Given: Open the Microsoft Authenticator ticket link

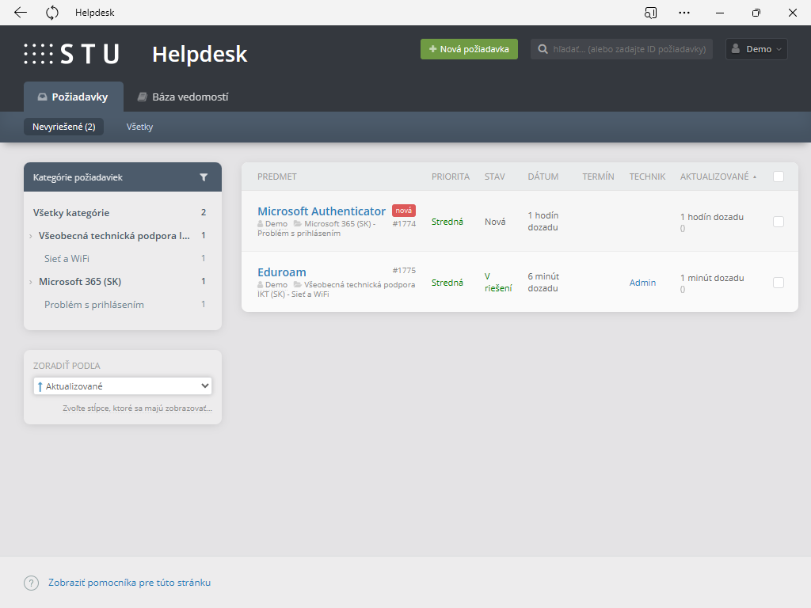Looking at the screenshot, I should (x=322, y=211).
